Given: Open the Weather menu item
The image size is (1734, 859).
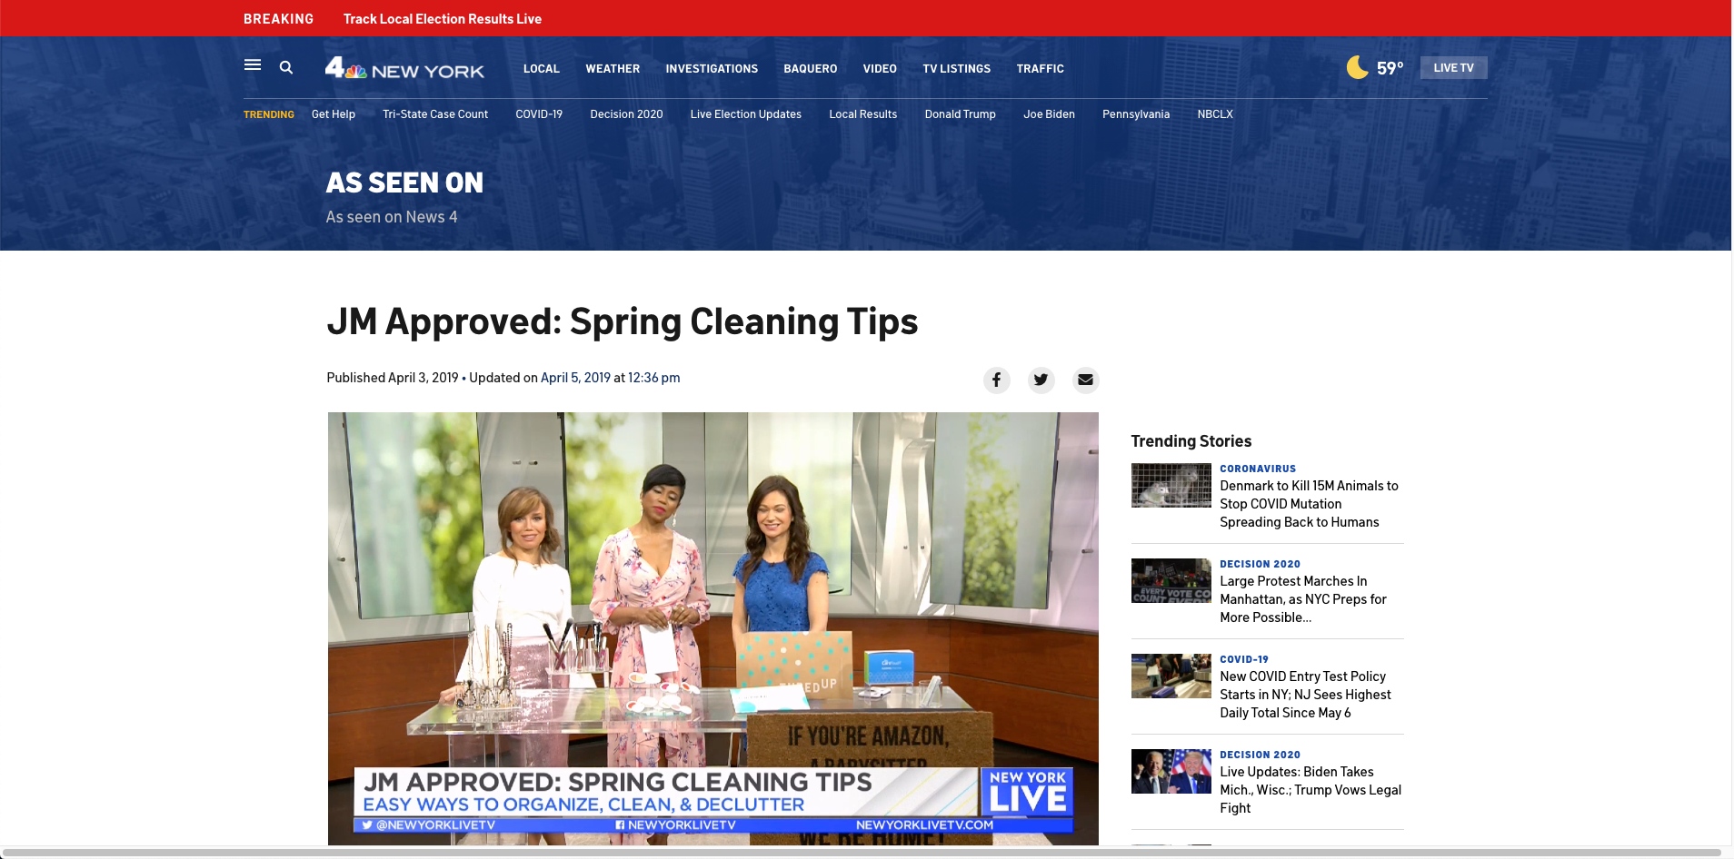Looking at the screenshot, I should tap(613, 69).
